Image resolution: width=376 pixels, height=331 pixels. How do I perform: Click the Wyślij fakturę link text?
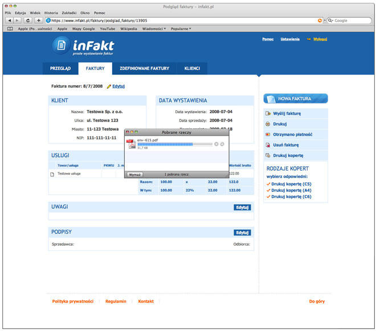pyautogui.click(x=287, y=113)
